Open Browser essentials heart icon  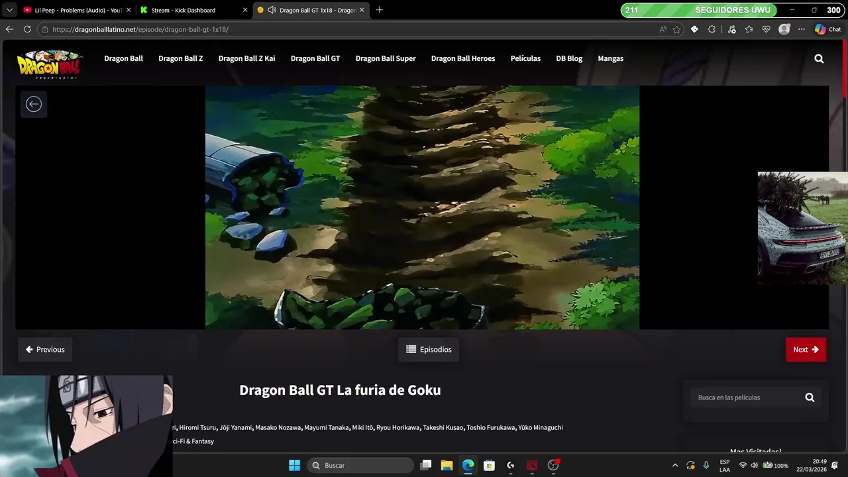(767, 29)
